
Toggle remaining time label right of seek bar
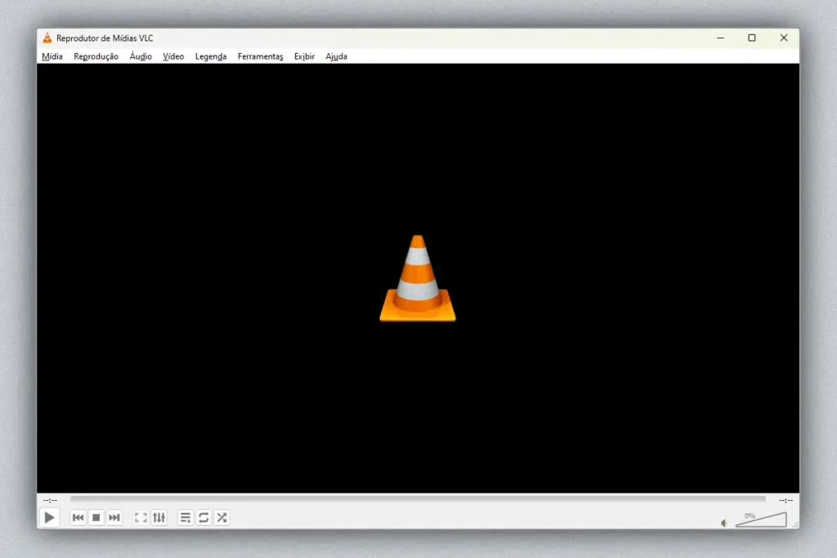tap(786, 500)
